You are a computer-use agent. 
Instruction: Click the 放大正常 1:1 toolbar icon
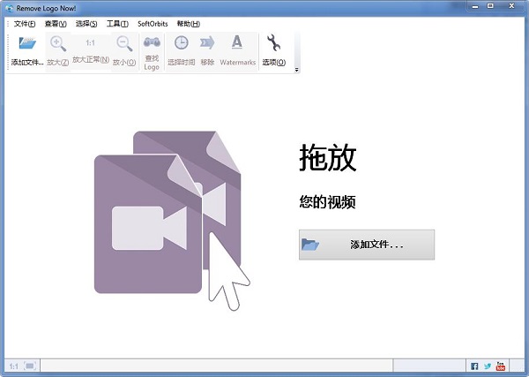[90, 43]
